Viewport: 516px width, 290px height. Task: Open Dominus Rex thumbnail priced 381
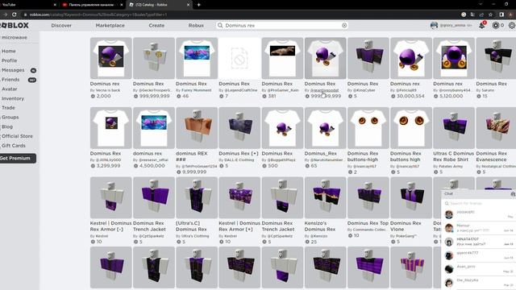(282, 58)
